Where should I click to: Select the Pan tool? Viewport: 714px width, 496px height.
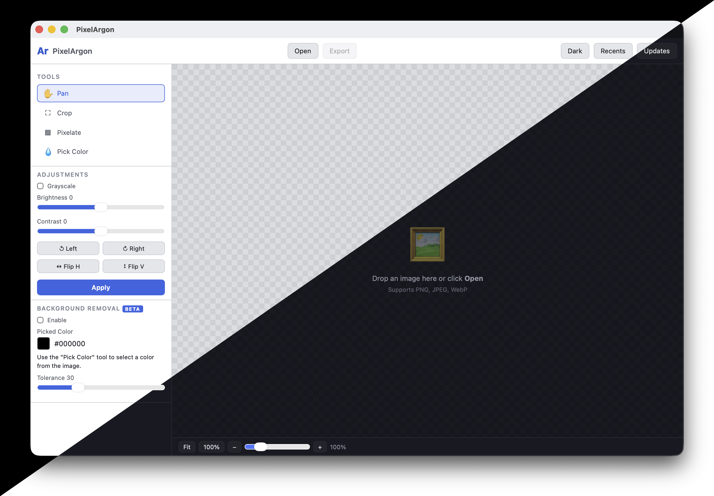pos(100,93)
